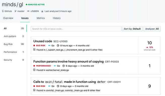Select the Issues tab
The width and height of the screenshot is (165, 96).
click(x=25, y=18)
